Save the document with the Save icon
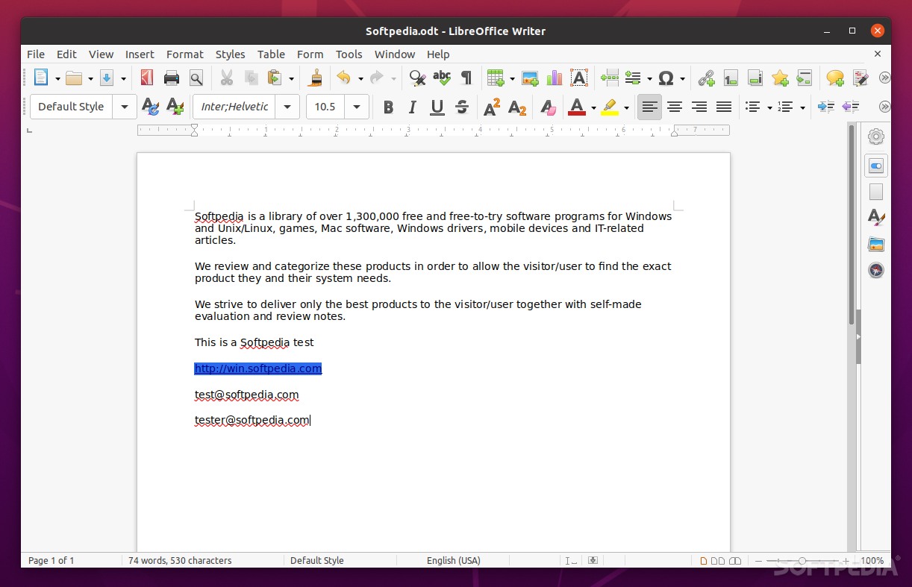Screen dimensions: 912x587 [x=106, y=78]
